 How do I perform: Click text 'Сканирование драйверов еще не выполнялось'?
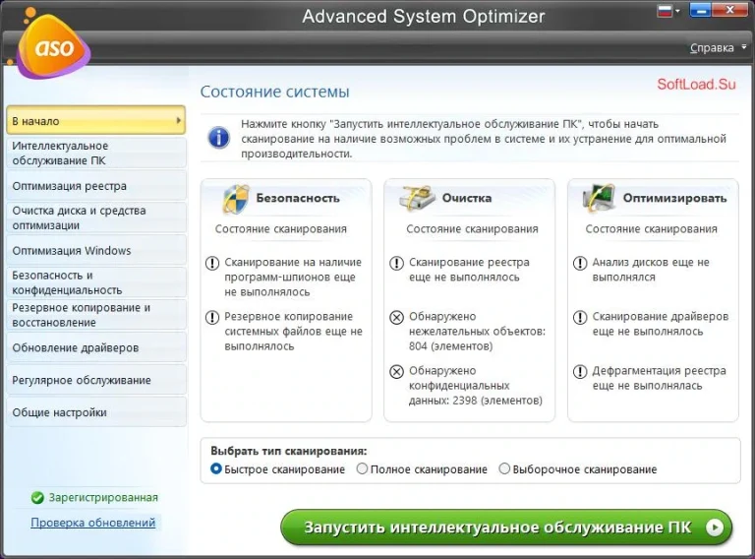pyautogui.click(x=661, y=324)
